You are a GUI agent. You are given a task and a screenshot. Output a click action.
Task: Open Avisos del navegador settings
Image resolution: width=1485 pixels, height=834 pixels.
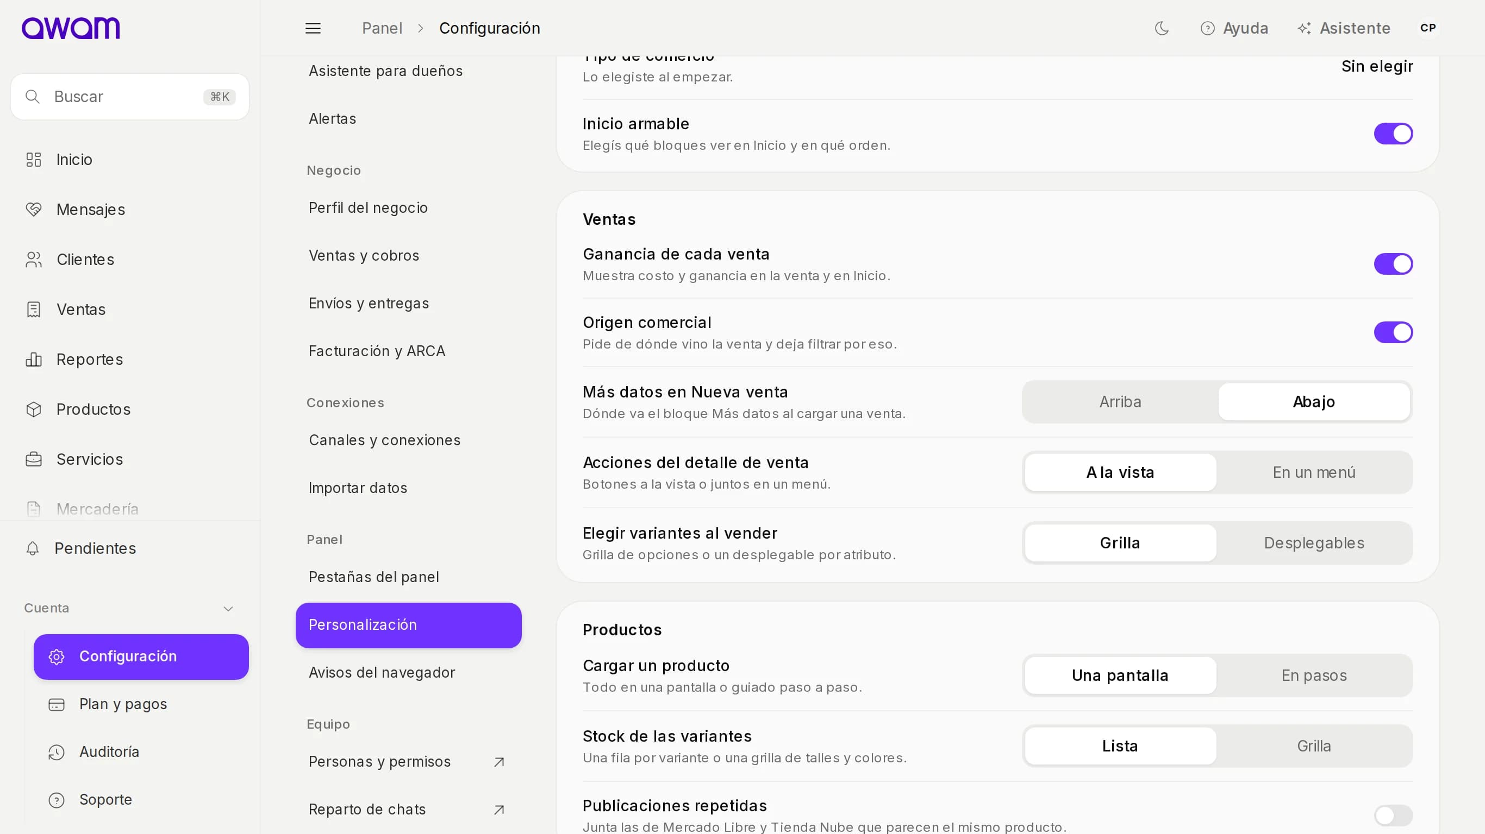click(408, 673)
